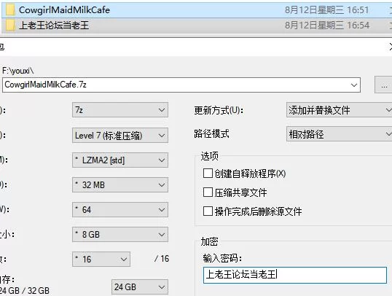Open the 24 GB memory usage dropdown
Image resolution: width=392 pixels, height=296 pixels.
pos(140,287)
